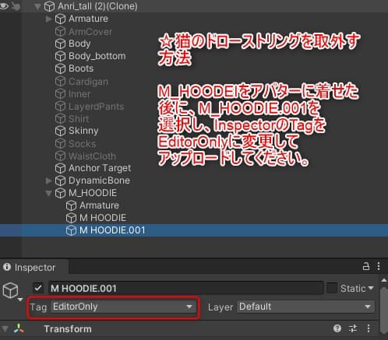Select Armature under M_HOODIE
Image resolution: width=388 pixels, height=340 pixels.
pyautogui.click(x=99, y=205)
